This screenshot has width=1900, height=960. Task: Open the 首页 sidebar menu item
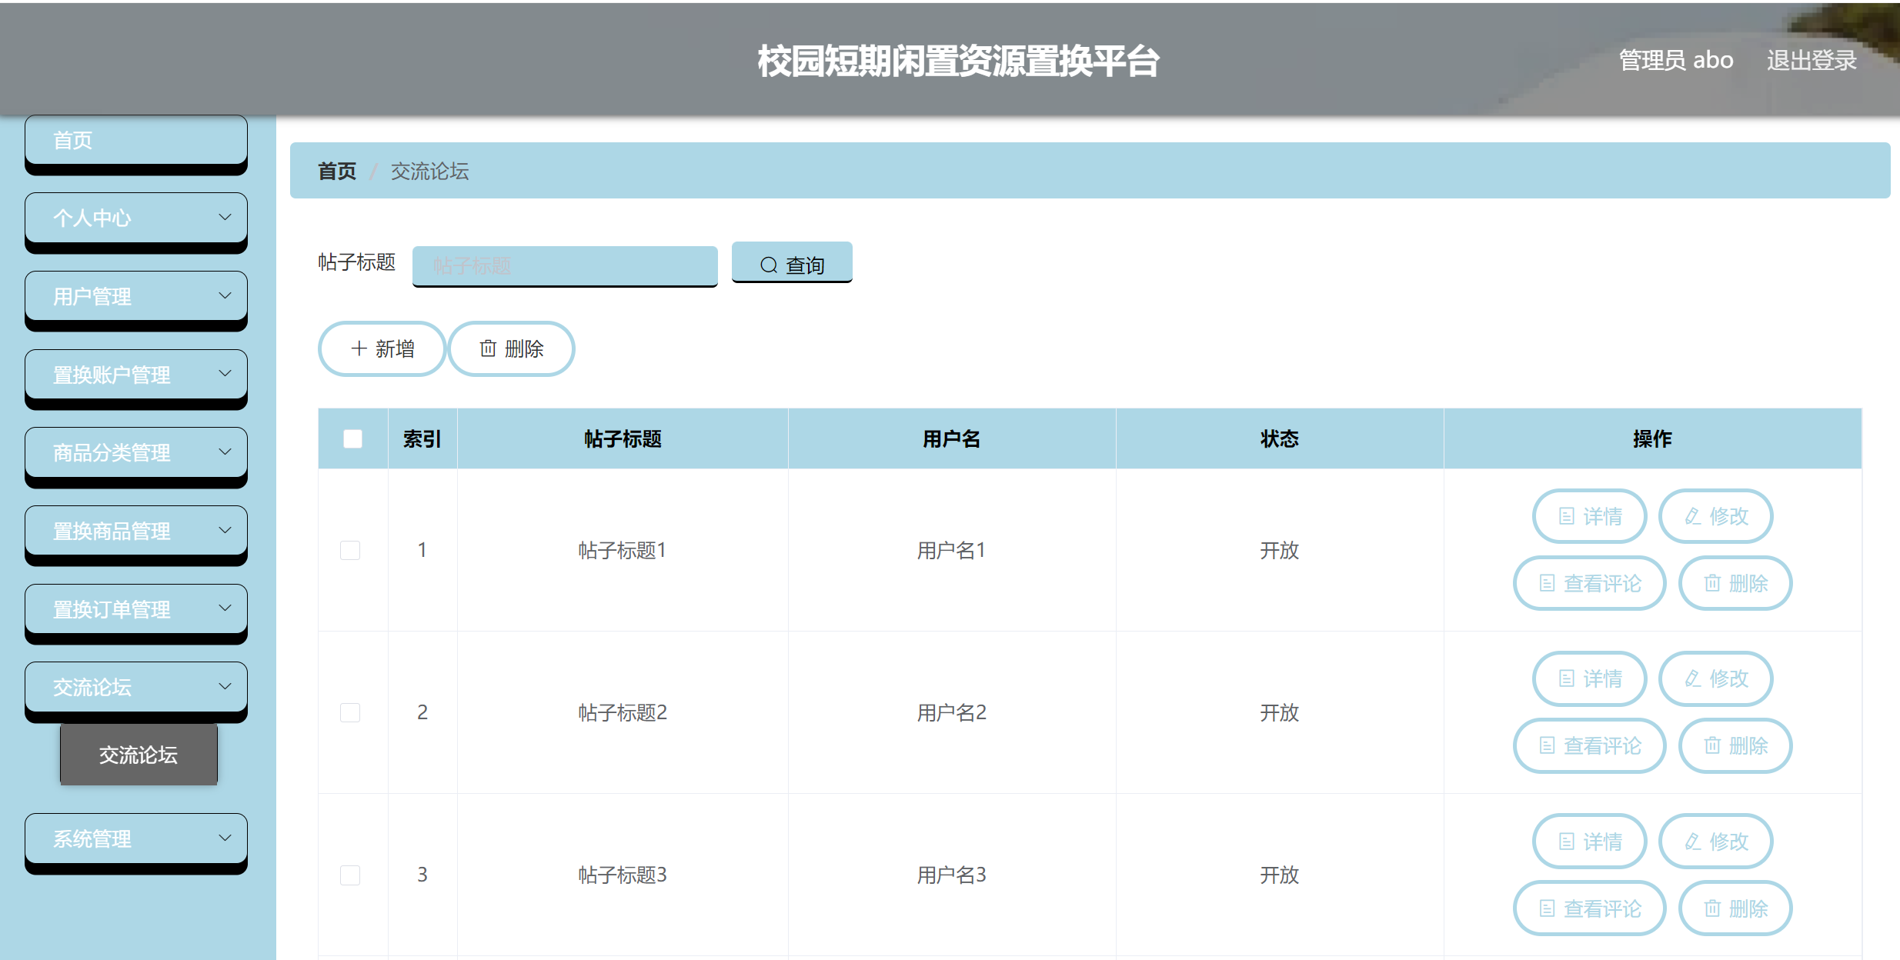(136, 140)
